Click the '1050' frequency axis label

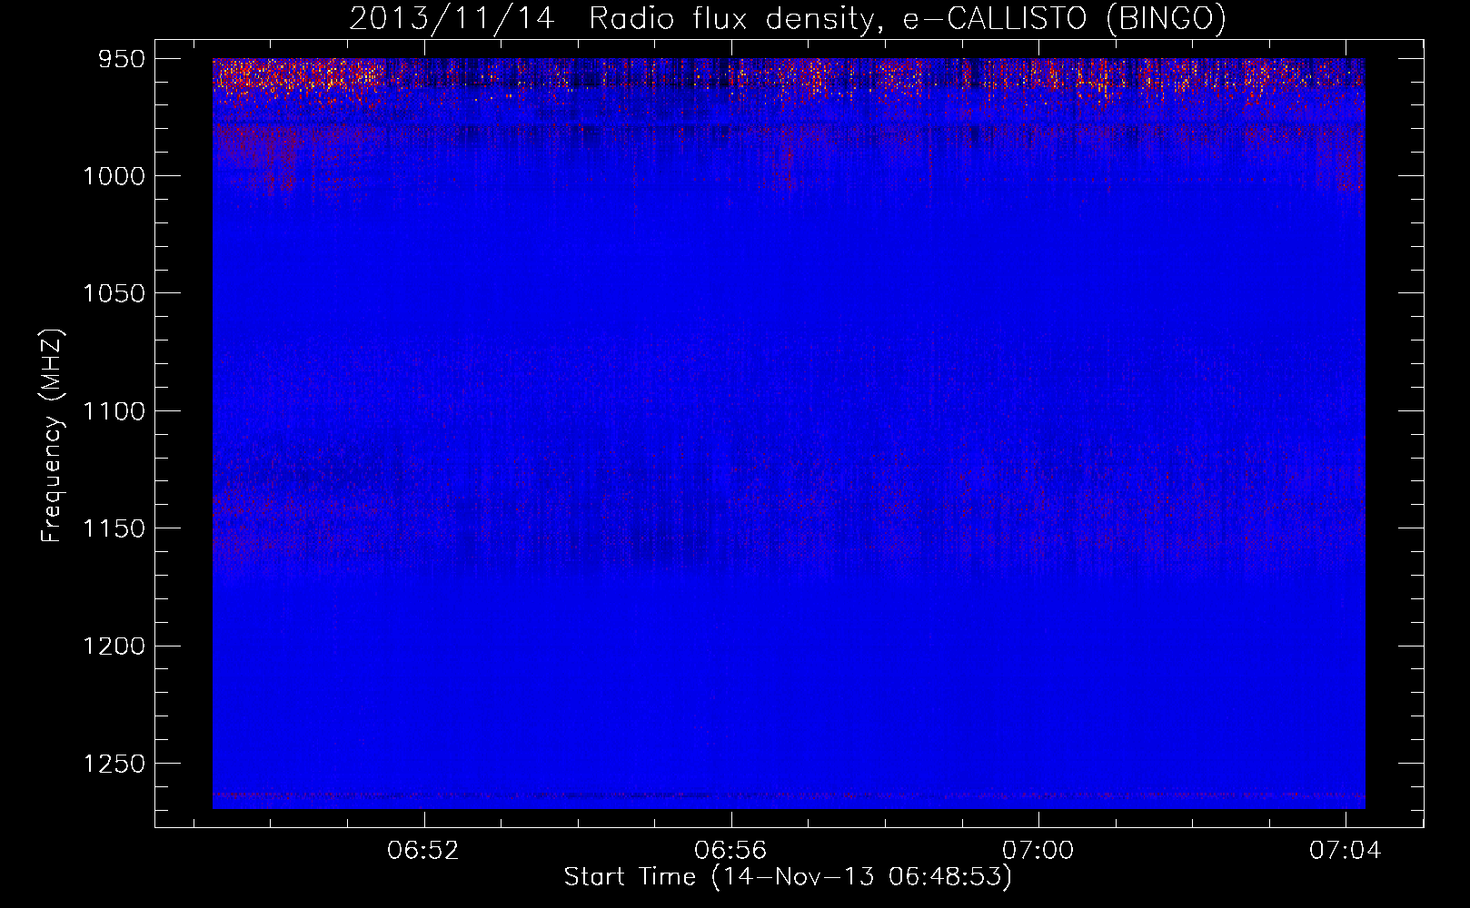pos(114,293)
